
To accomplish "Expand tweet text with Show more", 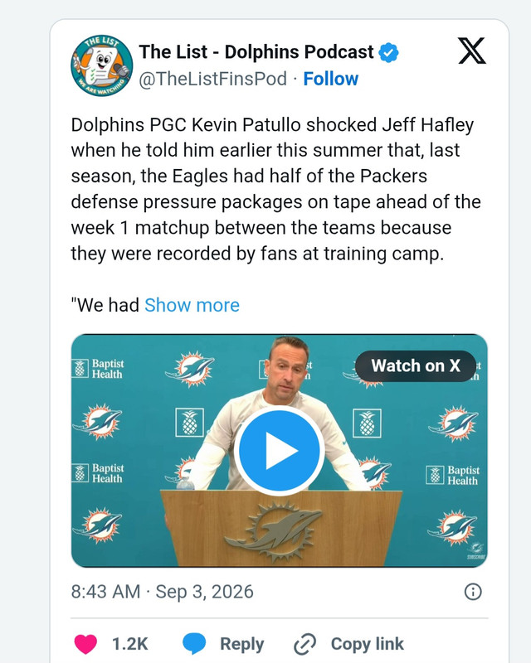I will pyautogui.click(x=192, y=305).
